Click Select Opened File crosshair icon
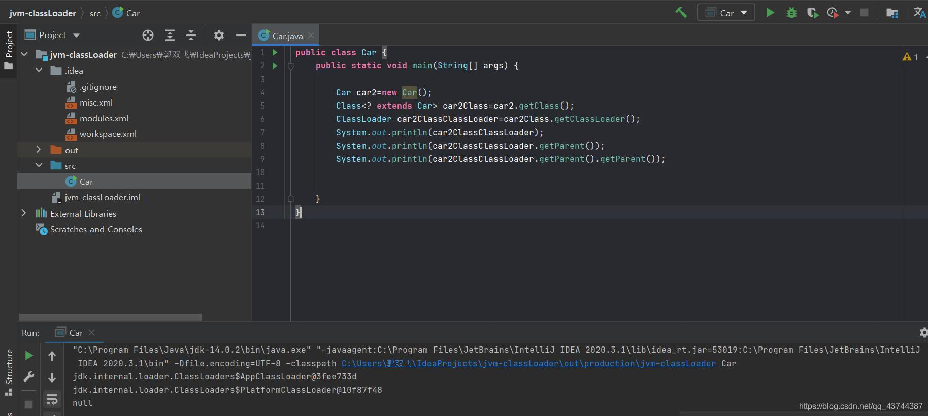The height and width of the screenshot is (416, 928). tap(148, 35)
